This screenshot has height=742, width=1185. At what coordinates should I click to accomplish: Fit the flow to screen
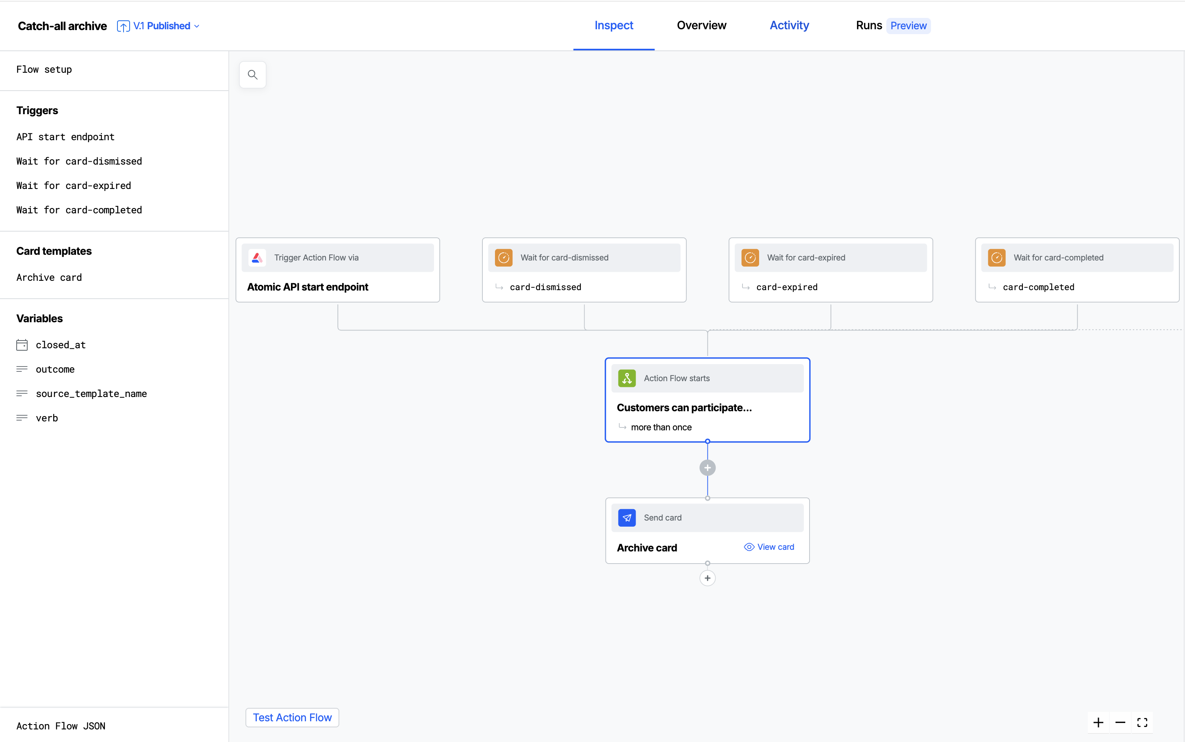click(x=1142, y=722)
